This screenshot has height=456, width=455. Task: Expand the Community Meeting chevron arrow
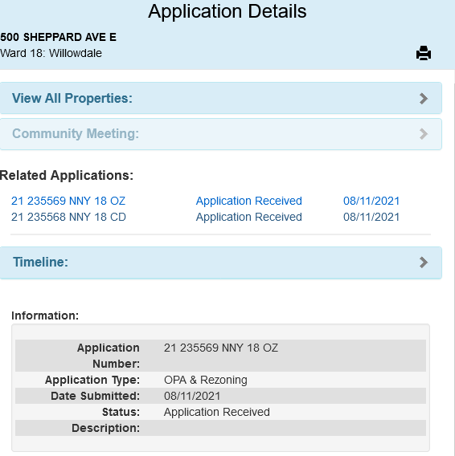(424, 134)
